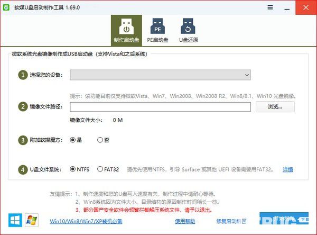Image resolution: width=317 pixels, height=235 pixels.
Task: Click the 镜像文件大小 0 M value
Action: 118,120
